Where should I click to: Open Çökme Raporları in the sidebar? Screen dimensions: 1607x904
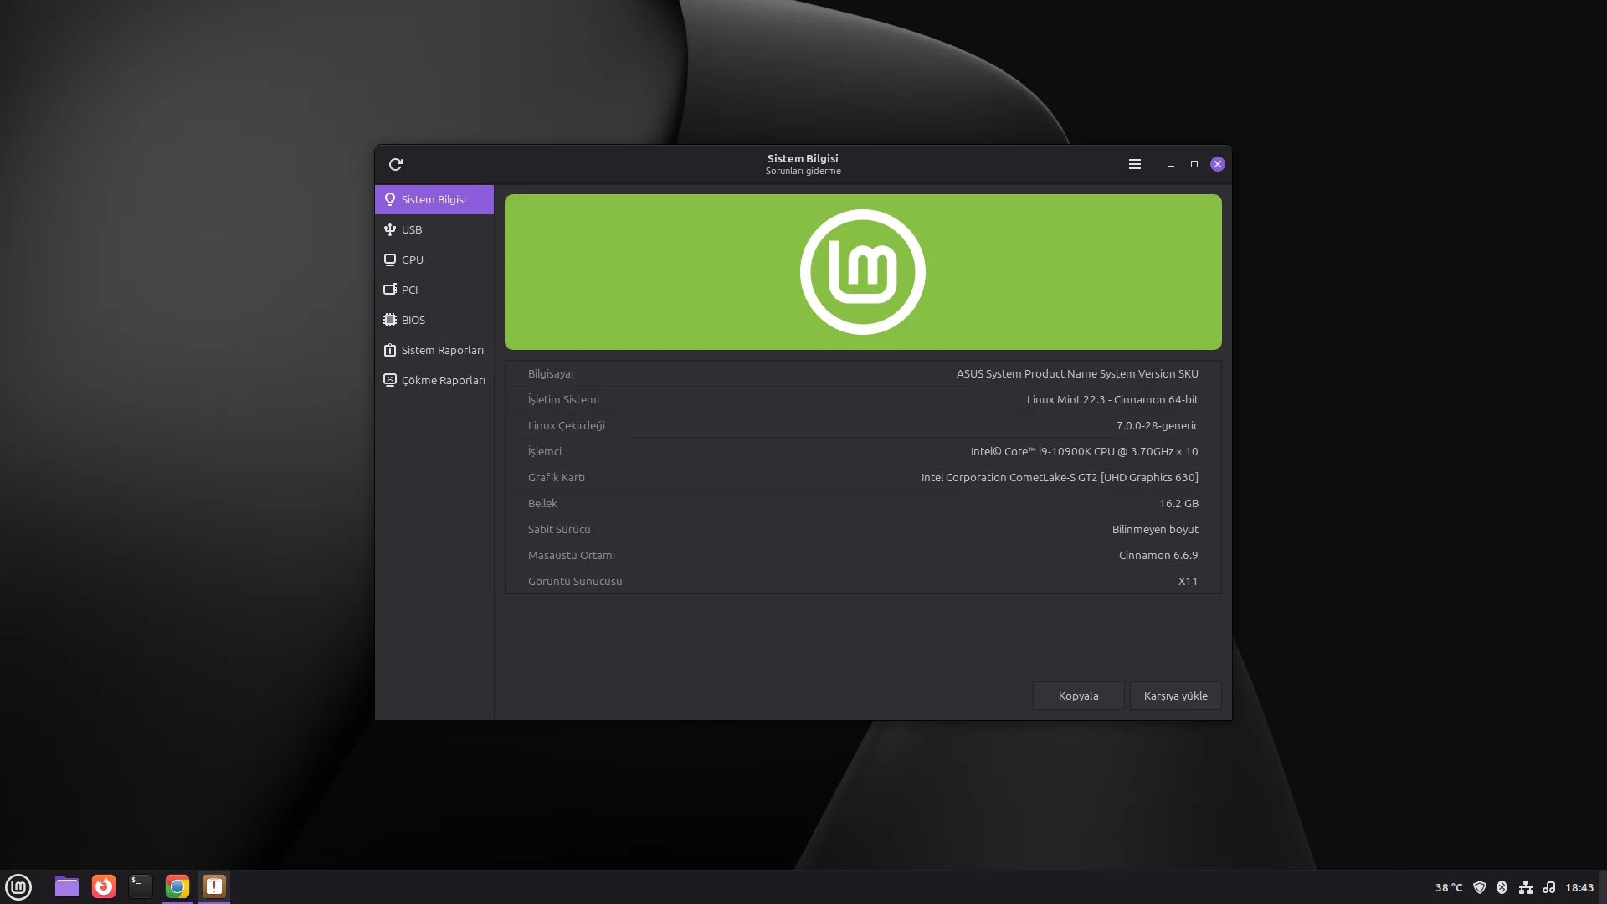tap(434, 380)
